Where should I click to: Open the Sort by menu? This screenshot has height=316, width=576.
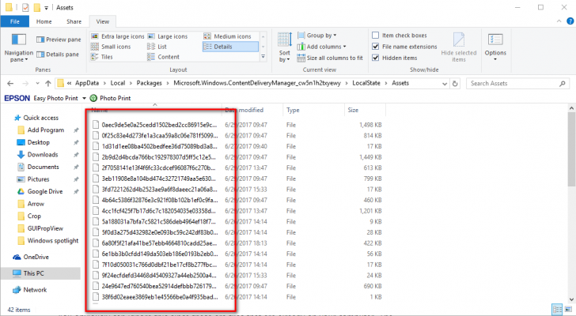click(284, 47)
